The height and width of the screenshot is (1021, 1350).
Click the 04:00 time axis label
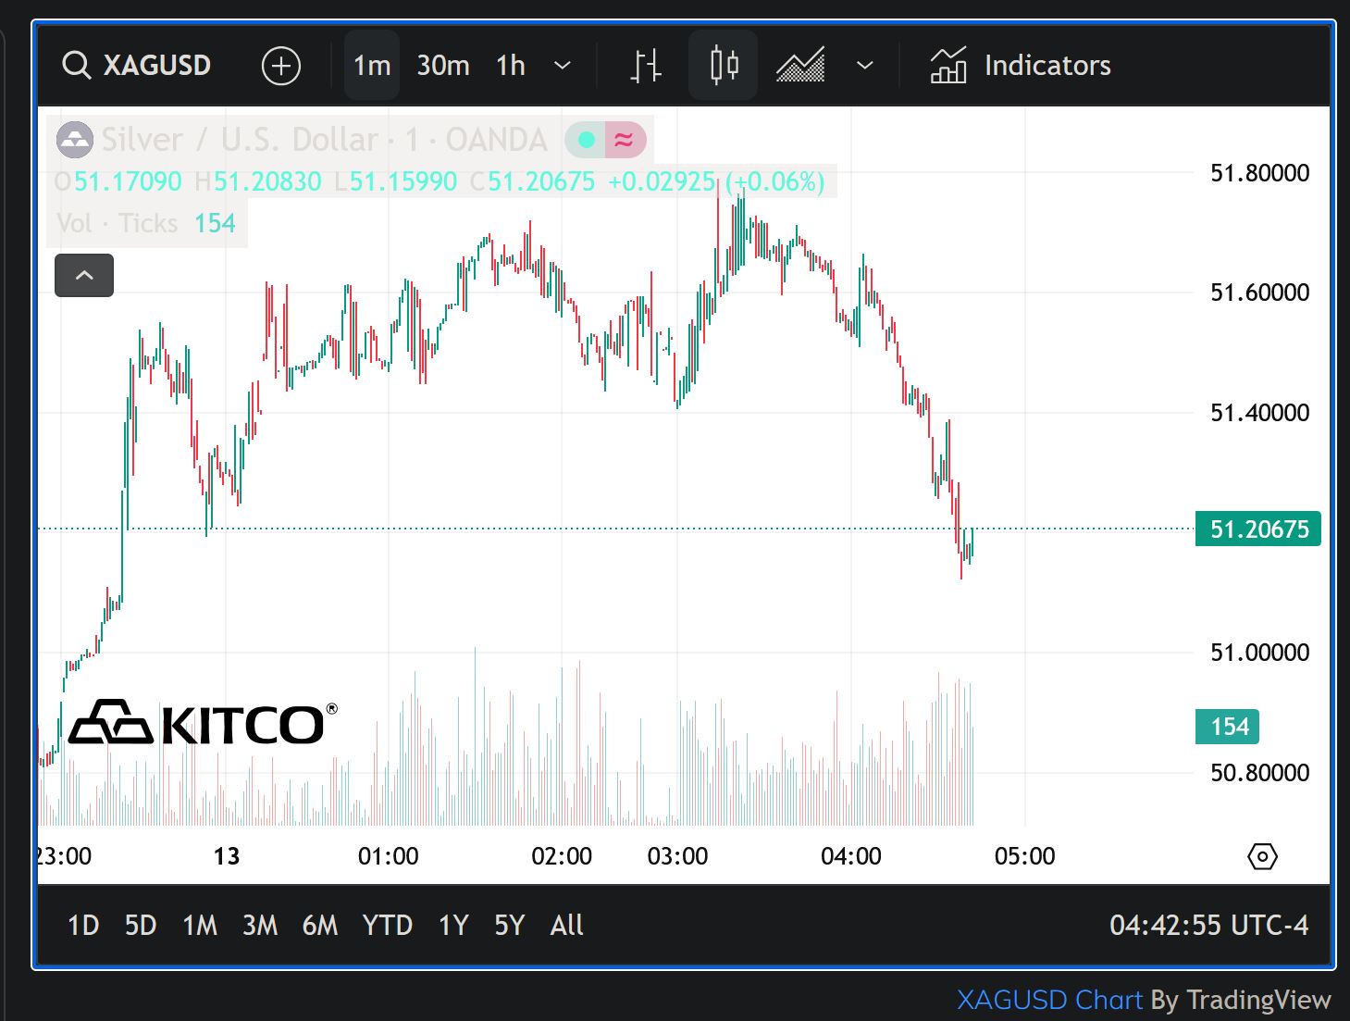(851, 856)
